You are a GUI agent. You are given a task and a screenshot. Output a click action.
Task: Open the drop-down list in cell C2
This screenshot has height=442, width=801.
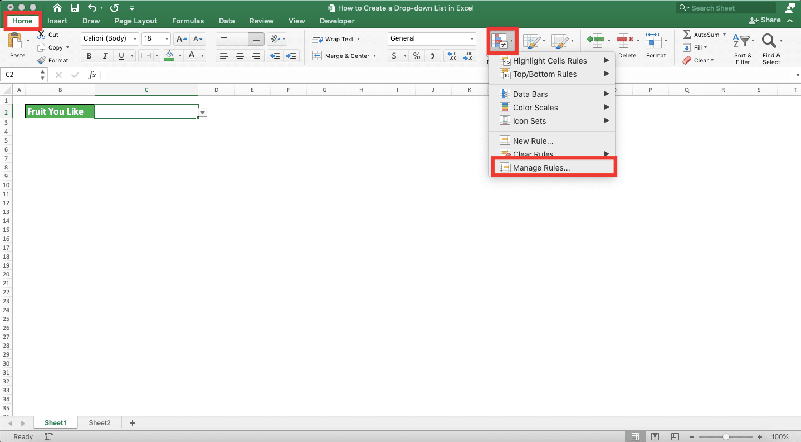point(202,112)
